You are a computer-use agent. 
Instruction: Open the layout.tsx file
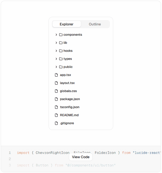tap(67, 83)
